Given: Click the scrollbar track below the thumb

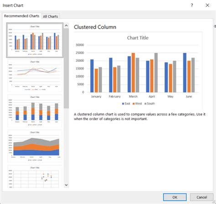Looking at the screenshot, I should pos(66,145).
